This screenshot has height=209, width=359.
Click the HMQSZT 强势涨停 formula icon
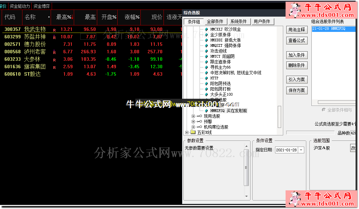click(206, 45)
